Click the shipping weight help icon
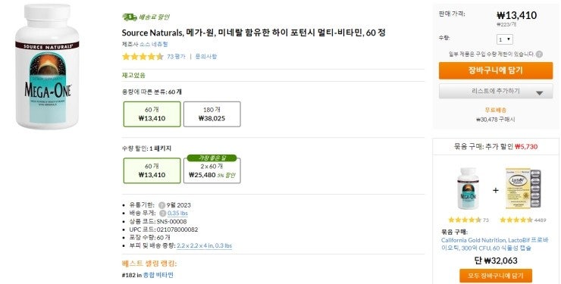561x284 pixels. (x=162, y=214)
